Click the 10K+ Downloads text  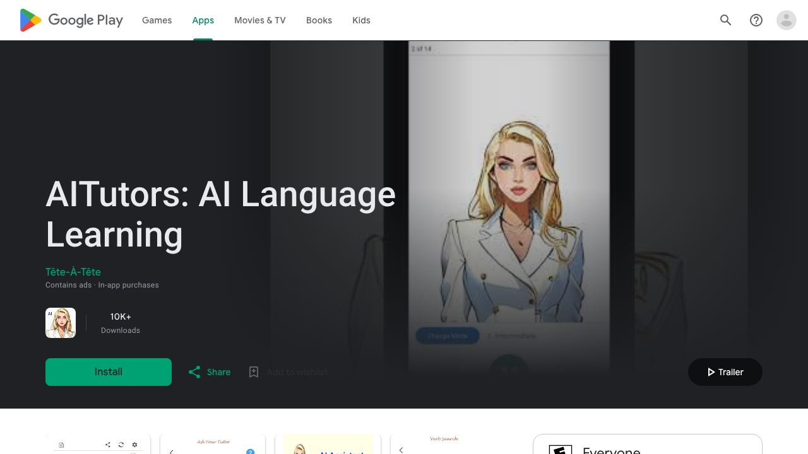click(121, 323)
